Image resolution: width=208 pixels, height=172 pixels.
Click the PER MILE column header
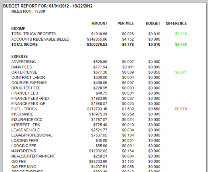126,23
